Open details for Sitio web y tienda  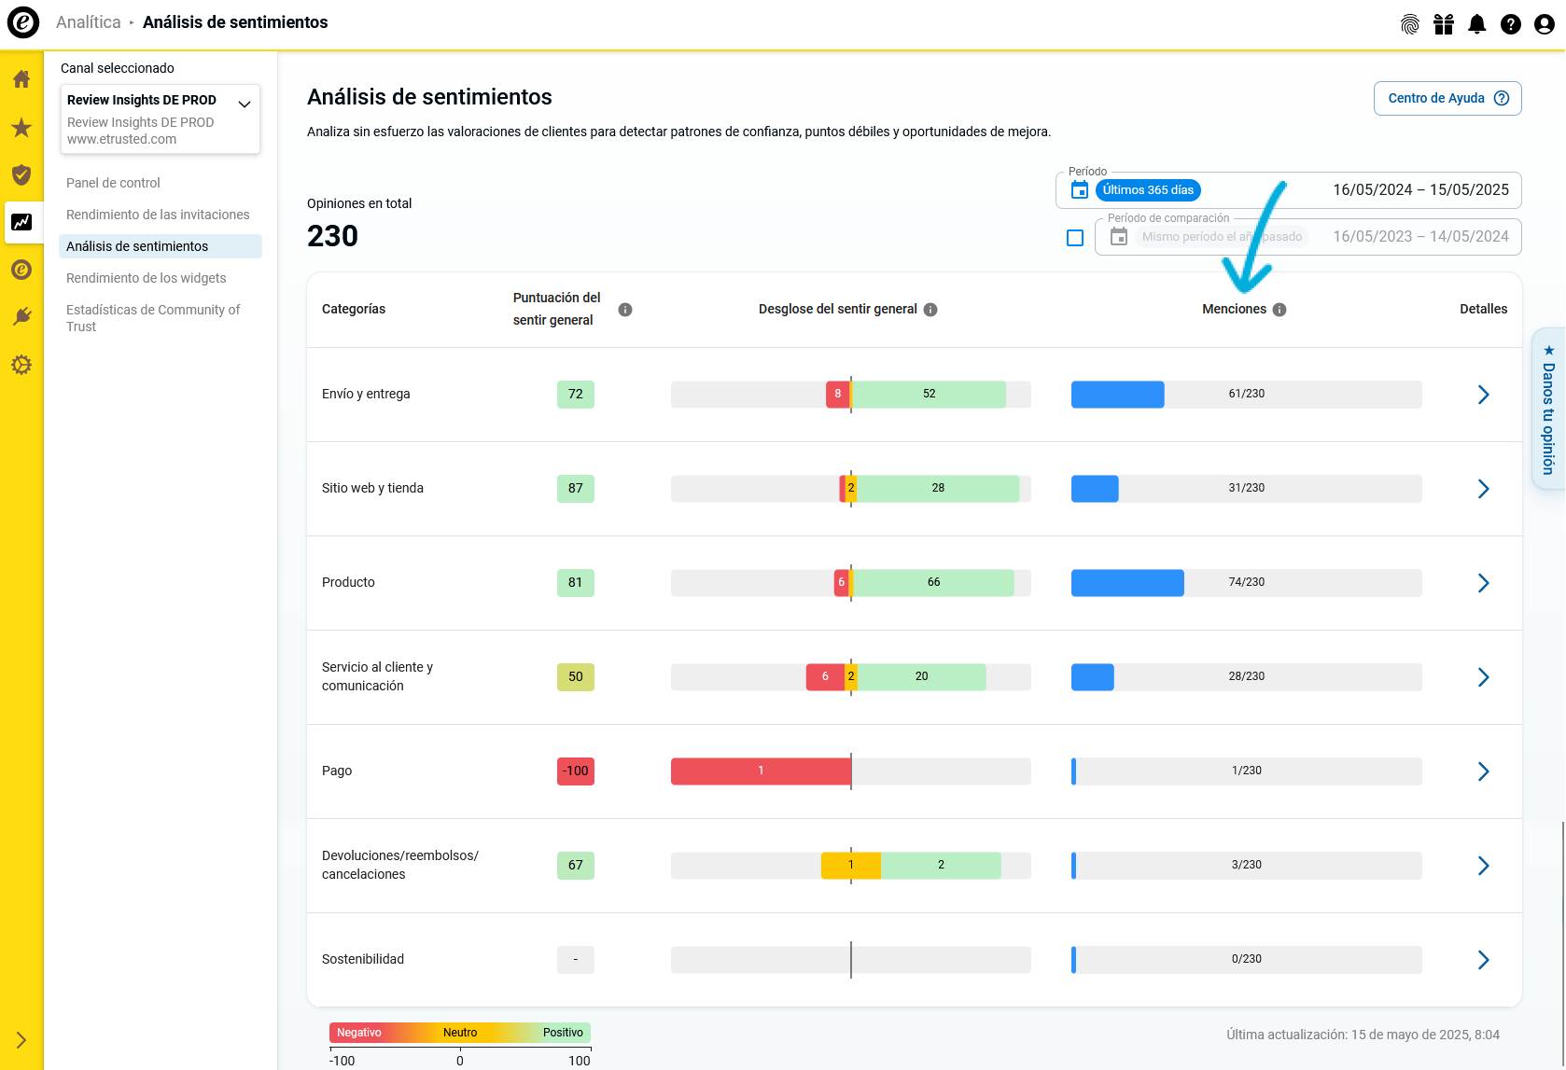[1484, 489]
